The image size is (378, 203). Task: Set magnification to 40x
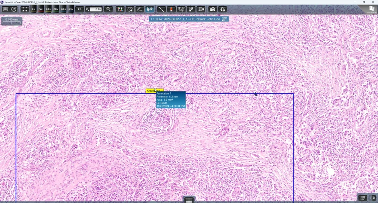[63, 9]
